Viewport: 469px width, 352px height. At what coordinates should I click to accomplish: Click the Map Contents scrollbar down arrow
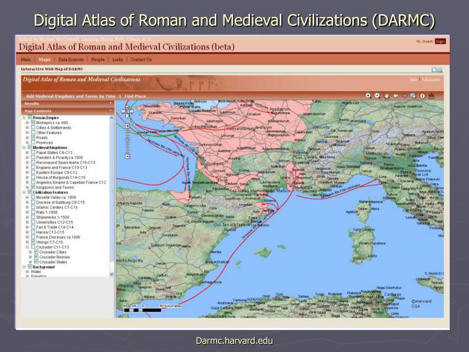click(112, 274)
